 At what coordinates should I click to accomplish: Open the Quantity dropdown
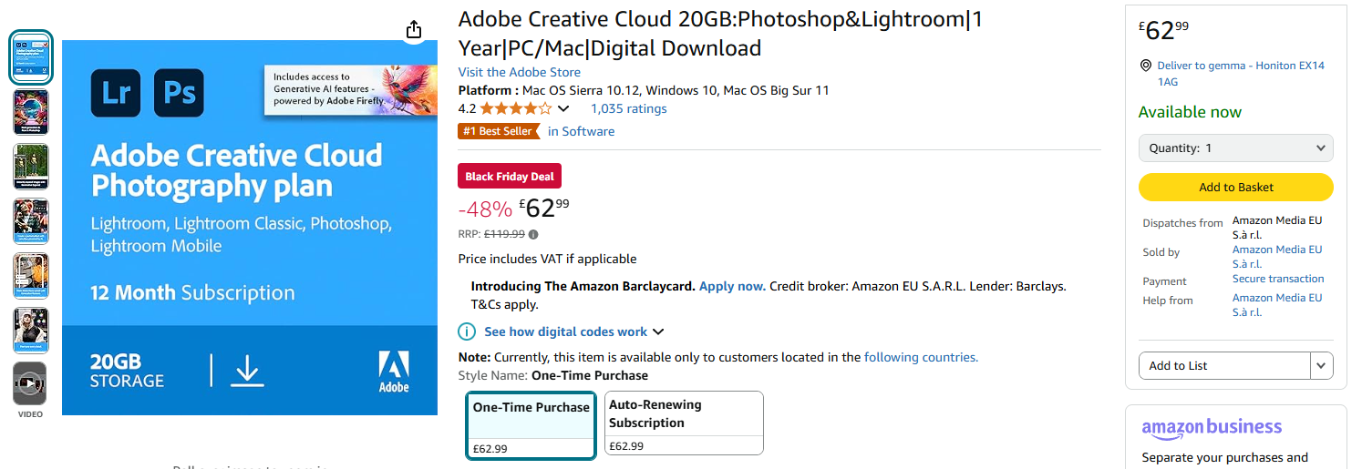click(1235, 148)
